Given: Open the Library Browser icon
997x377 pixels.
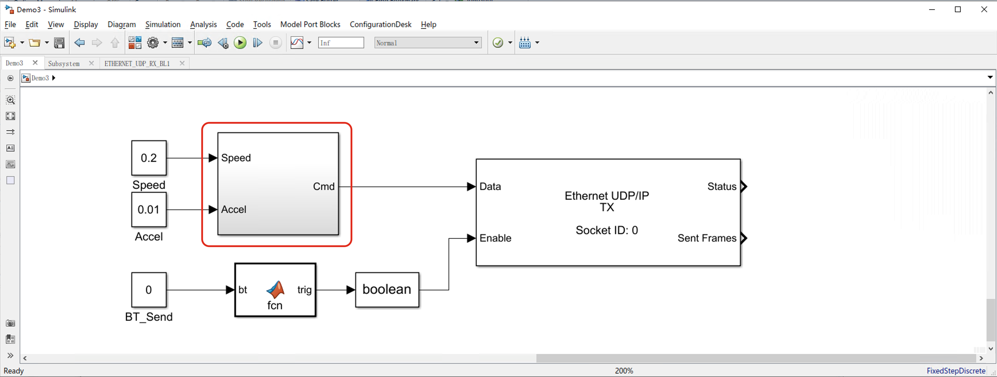Looking at the screenshot, I should pos(135,42).
